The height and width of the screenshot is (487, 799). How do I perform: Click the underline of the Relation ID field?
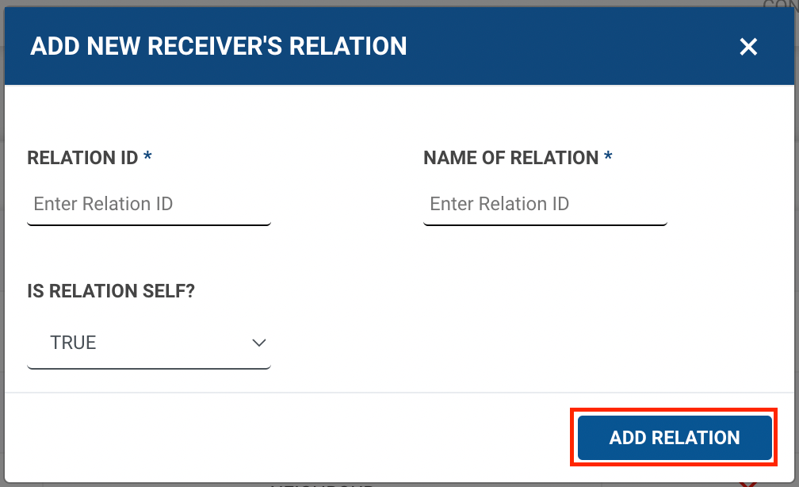coord(149,224)
